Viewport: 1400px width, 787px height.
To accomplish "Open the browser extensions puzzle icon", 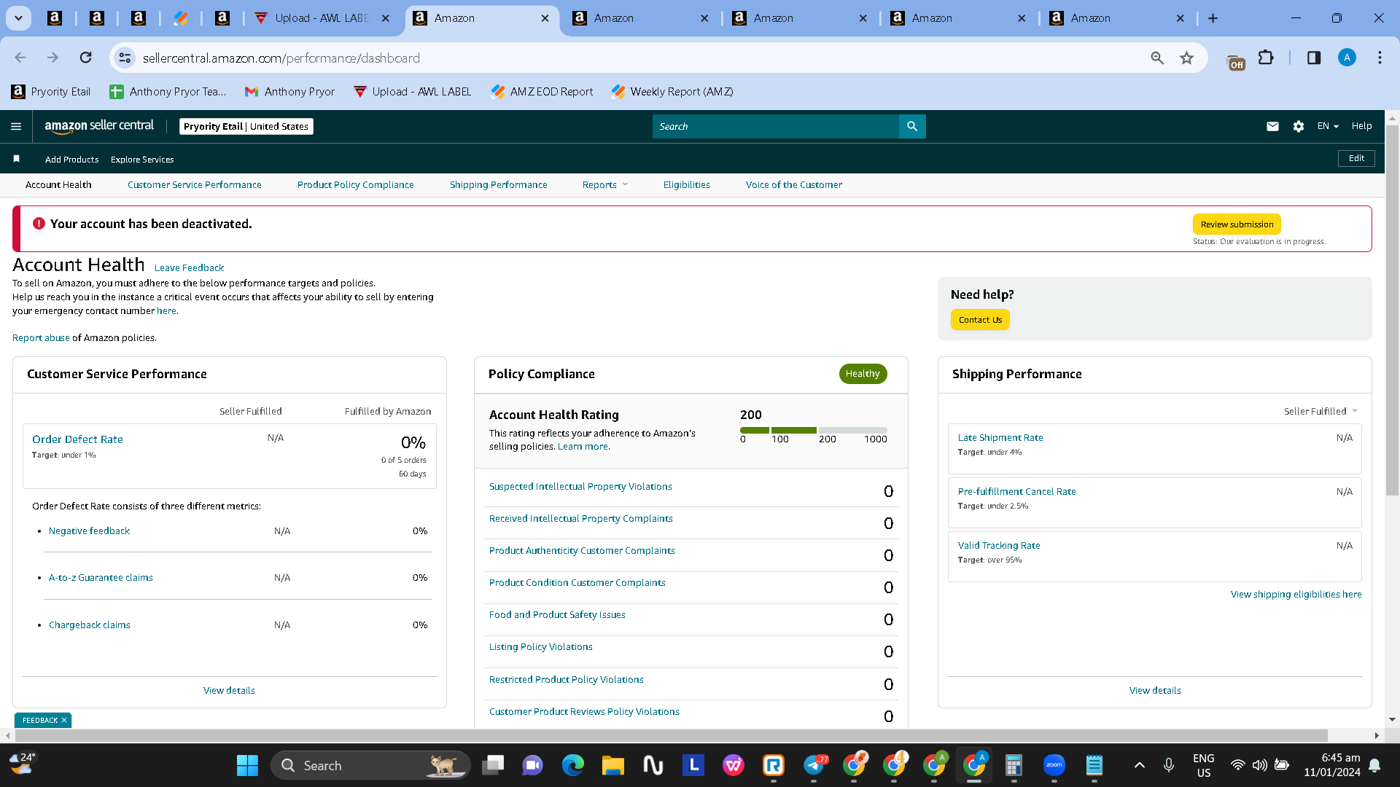I will pyautogui.click(x=1266, y=58).
